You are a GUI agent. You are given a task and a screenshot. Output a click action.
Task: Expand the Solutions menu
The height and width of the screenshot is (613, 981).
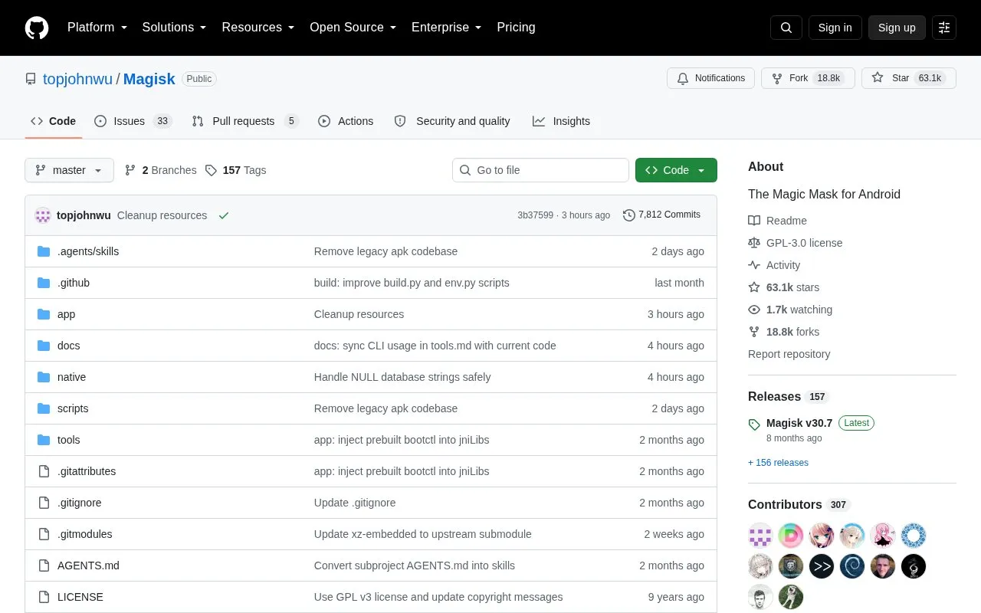pos(175,28)
